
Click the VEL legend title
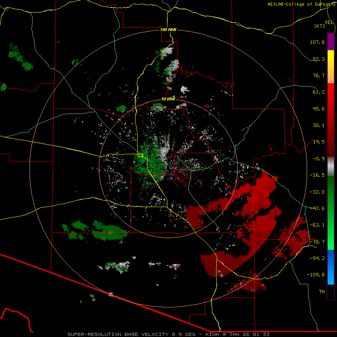[x=329, y=22]
